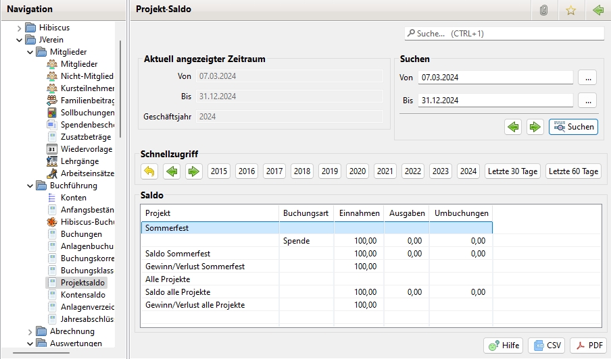This screenshot has height=359, width=611.
Task: Click the Suche search input field
Action: 504,33
